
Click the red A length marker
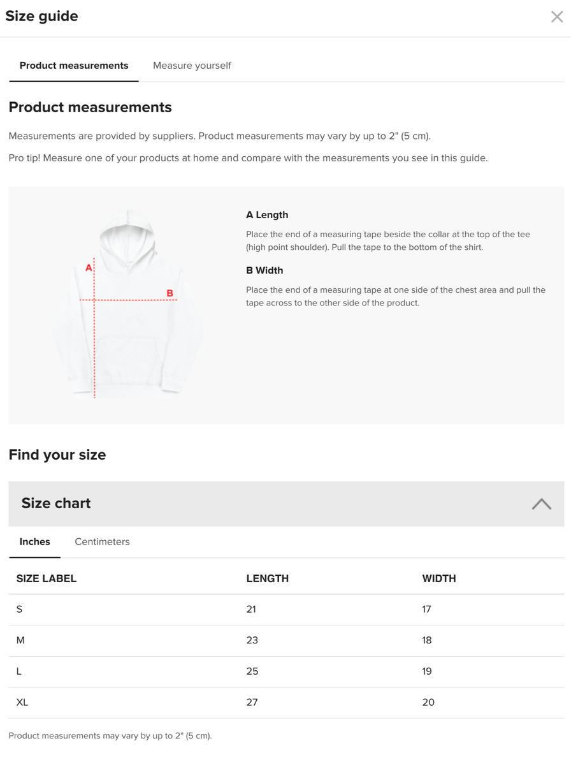coord(89,268)
